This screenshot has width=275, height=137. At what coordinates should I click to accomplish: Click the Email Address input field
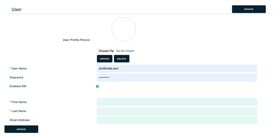point(177,120)
